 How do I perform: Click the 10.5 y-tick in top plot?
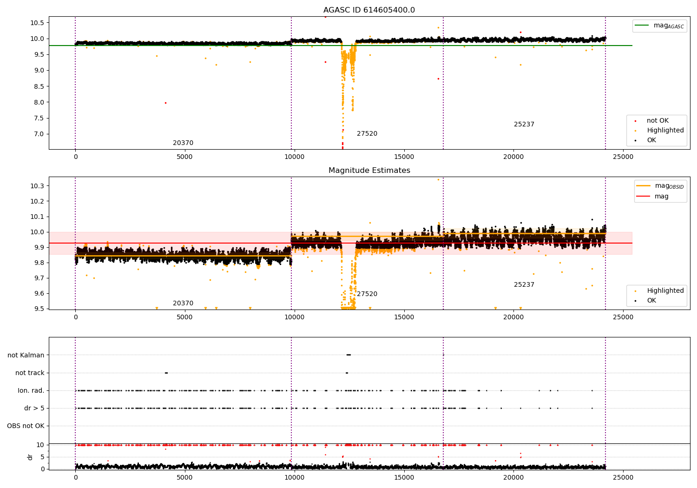coord(37,23)
